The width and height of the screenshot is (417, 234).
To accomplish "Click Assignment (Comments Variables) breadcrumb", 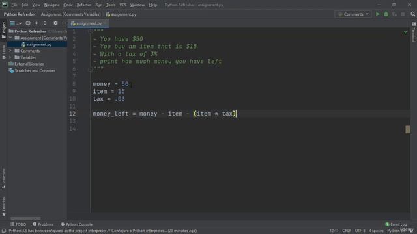I will [71, 14].
